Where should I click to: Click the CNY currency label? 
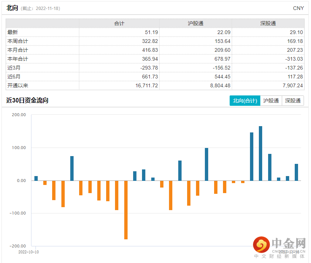click(298, 8)
